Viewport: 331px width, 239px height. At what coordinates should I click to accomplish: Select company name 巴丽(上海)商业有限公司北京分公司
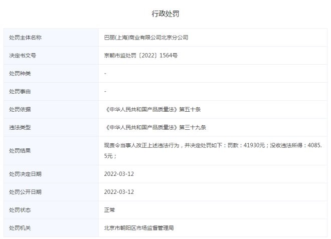point(145,38)
